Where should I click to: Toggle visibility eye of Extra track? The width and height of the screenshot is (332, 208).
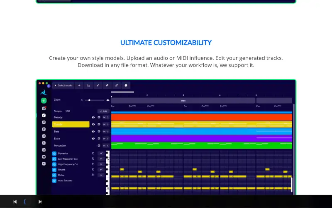pos(93,139)
